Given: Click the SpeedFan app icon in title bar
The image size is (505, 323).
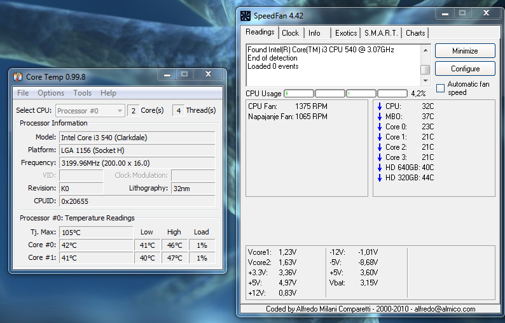Looking at the screenshot, I should (x=246, y=15).
